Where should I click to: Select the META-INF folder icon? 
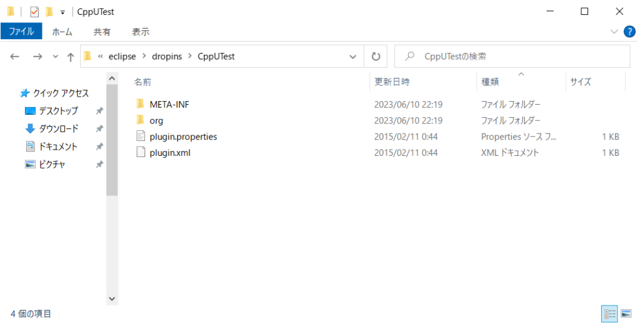[x=140, y=104]
